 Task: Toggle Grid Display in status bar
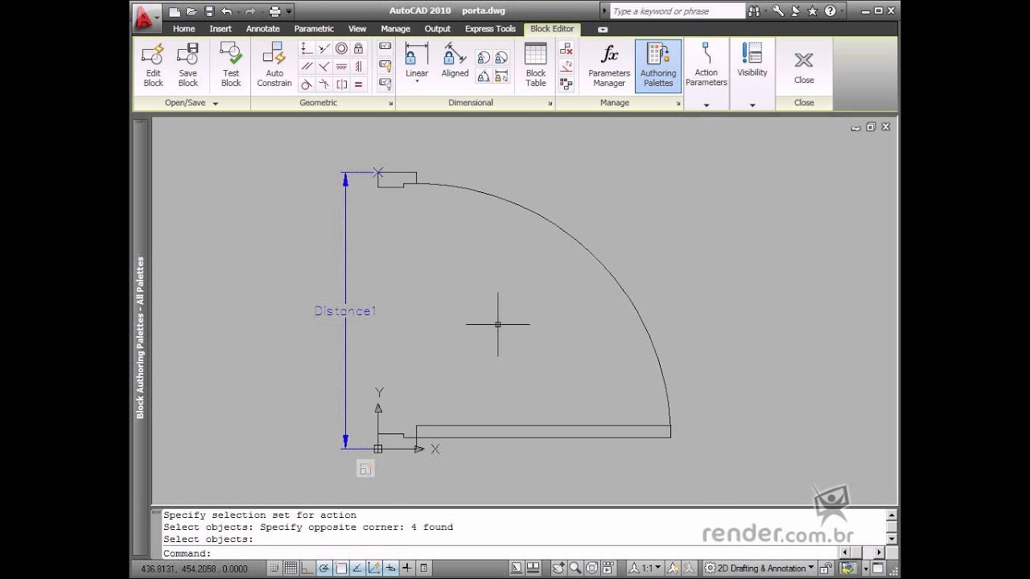[x=290, y=568]
